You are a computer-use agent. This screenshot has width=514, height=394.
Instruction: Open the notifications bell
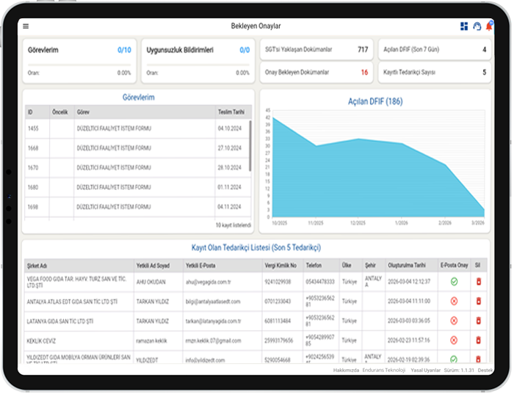pyautogui.click(x=489, y=26)
